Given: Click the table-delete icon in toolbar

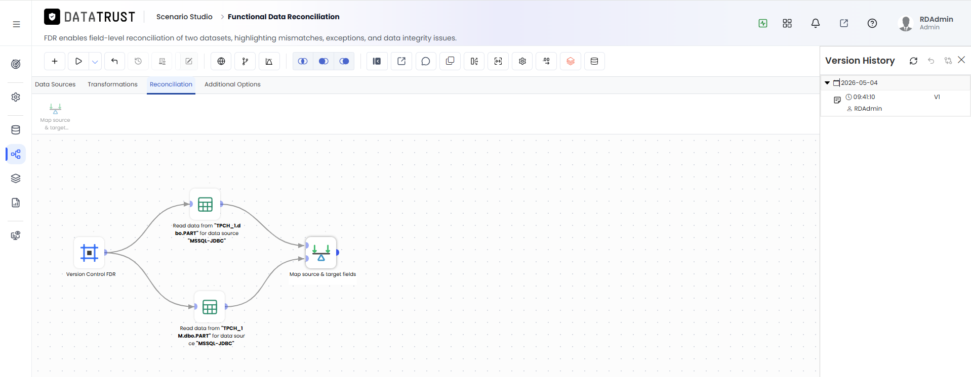Looking at the screenshot, I should (x=163, y=61).
